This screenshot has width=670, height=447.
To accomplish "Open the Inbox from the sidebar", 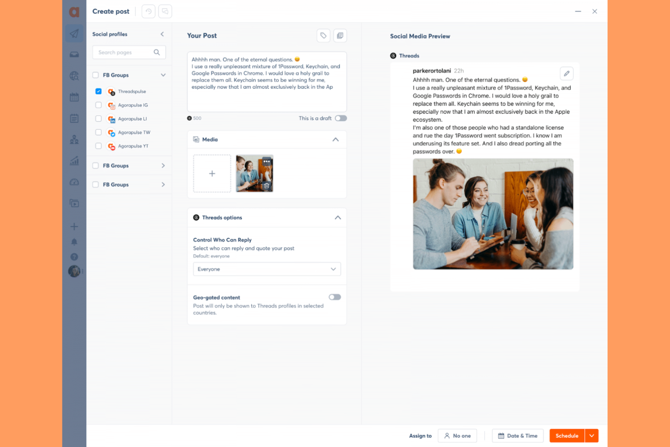I will click(74, 54).
